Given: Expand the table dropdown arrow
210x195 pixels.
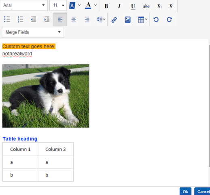Looking at the screenshot, I should [x=146, y=19].
